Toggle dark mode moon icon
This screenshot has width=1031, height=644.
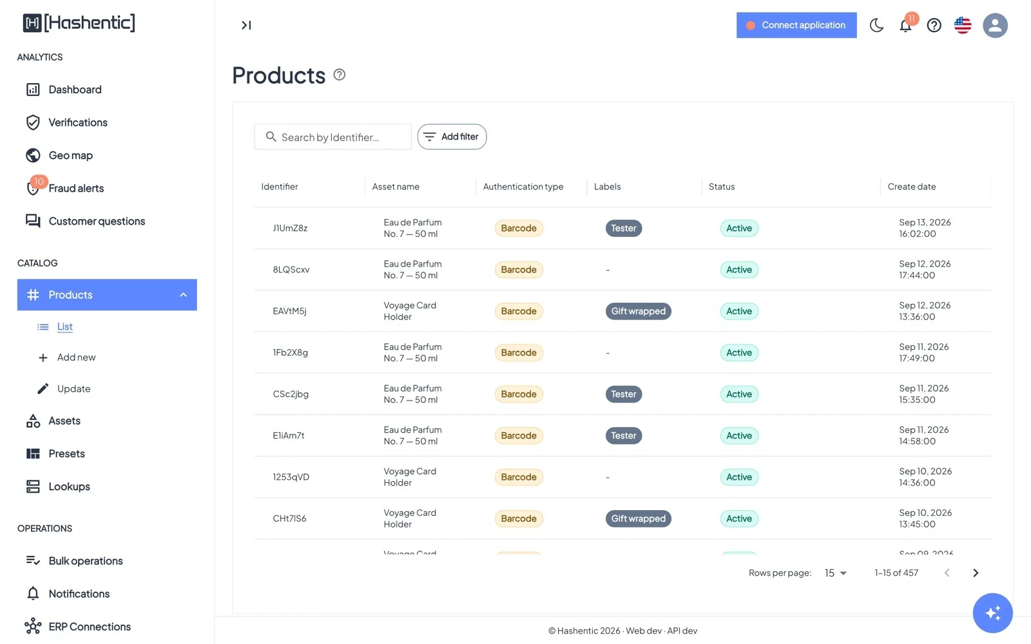point(876,25)
